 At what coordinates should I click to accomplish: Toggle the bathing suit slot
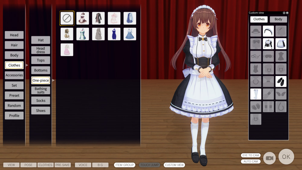pyautogui.click(x=256, y=69)
